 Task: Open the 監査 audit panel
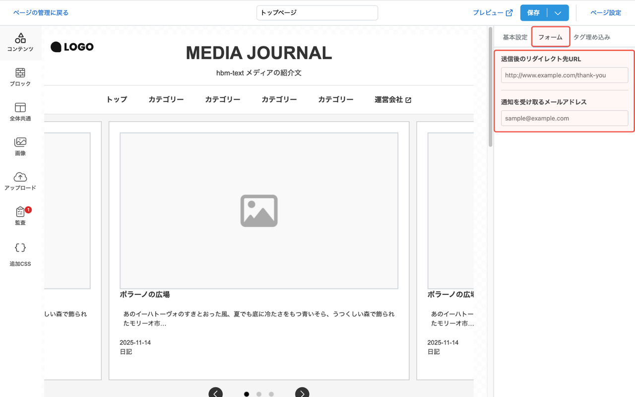[x=20, y=216]
